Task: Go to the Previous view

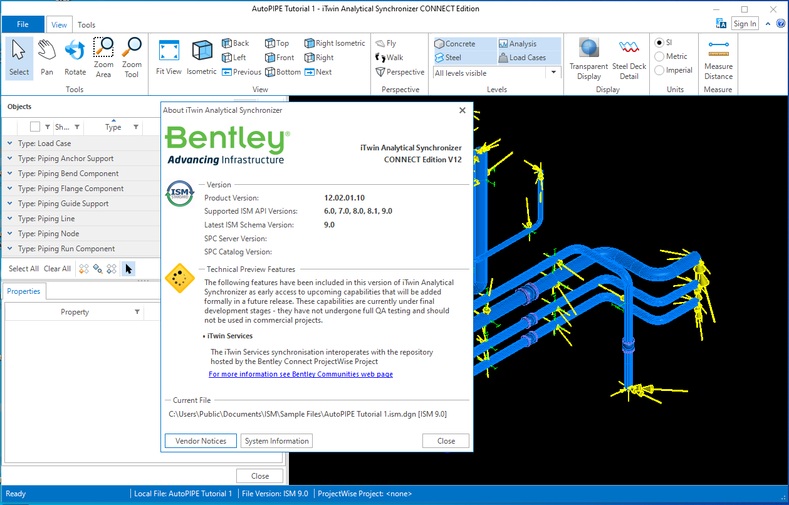Action: tap(242, 72)
